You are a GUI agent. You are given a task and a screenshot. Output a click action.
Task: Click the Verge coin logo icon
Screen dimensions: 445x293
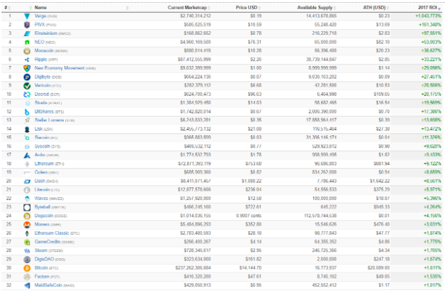27,16
